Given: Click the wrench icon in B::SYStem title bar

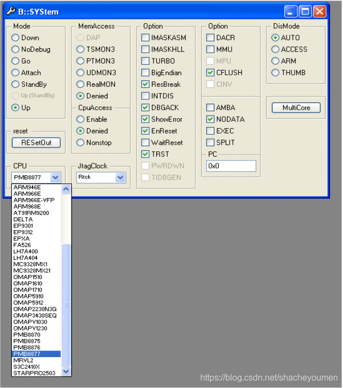Looking at the screenshot, I should coord(11,11).
